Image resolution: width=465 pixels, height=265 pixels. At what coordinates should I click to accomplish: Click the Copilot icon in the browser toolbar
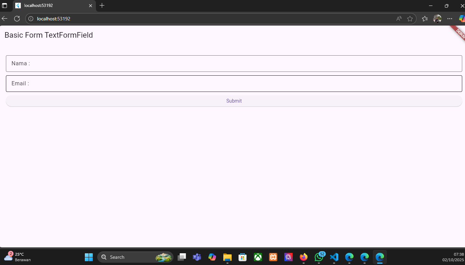point(462,18)
